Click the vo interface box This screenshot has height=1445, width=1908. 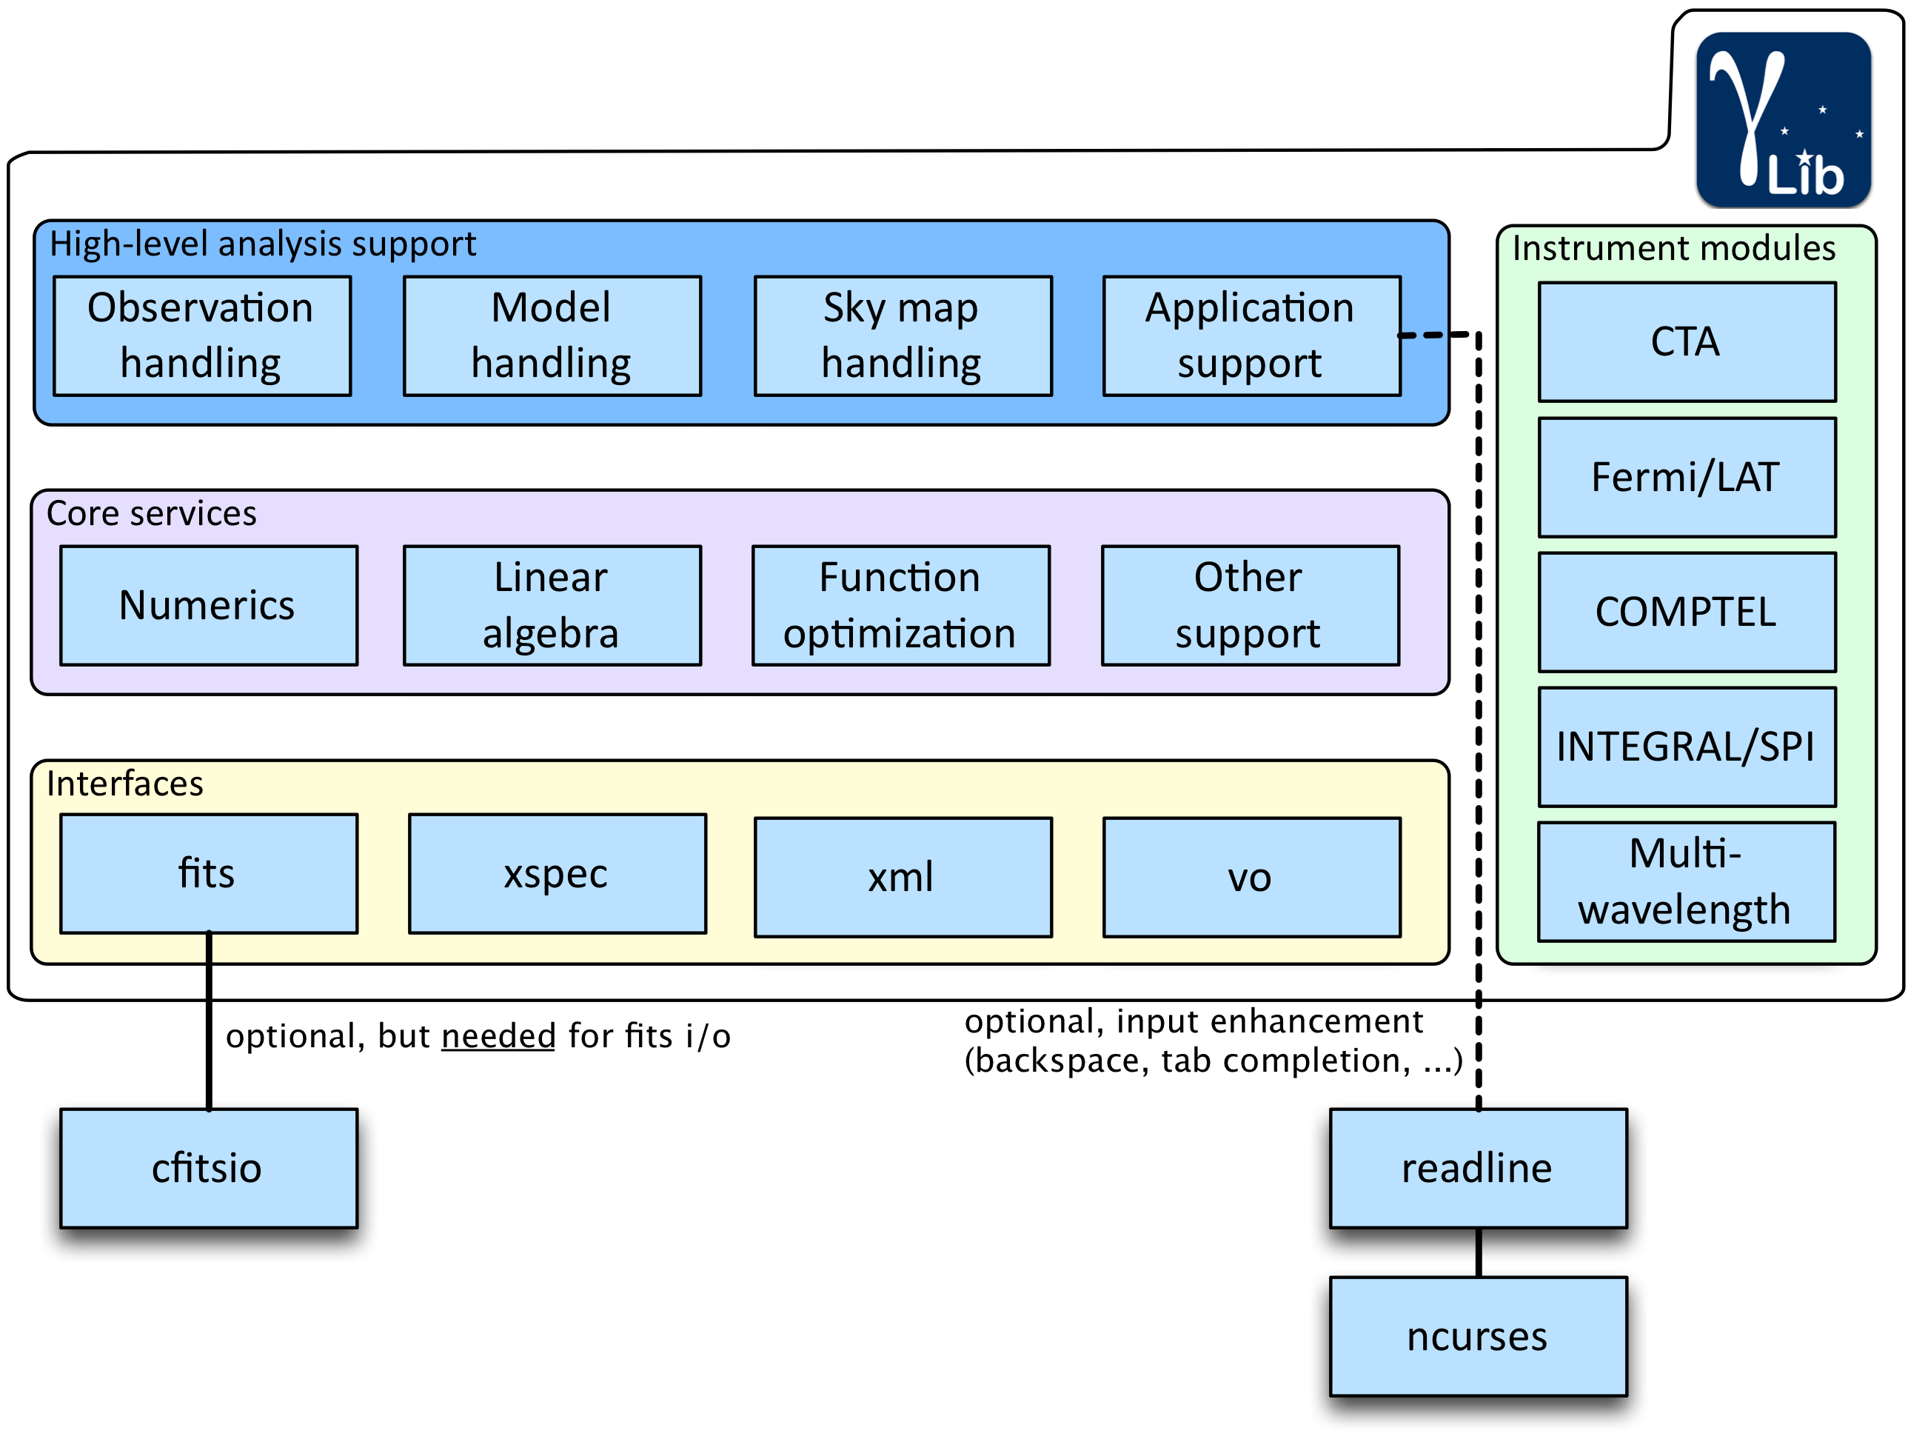[1251, 876]
